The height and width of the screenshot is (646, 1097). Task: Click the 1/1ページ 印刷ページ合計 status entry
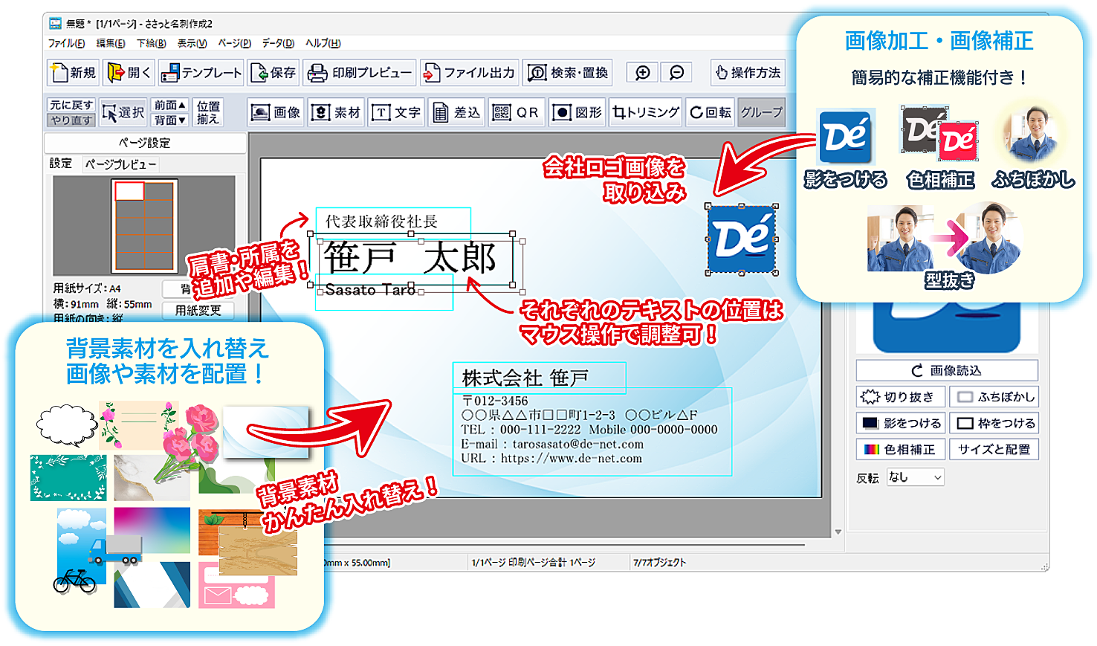(x=534, y=563)
